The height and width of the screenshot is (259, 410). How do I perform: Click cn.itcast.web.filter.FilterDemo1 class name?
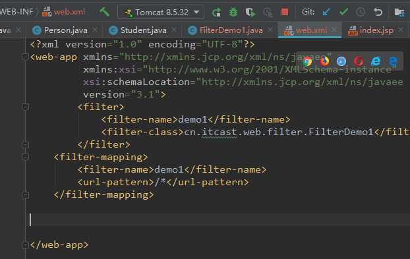(279, 132)
